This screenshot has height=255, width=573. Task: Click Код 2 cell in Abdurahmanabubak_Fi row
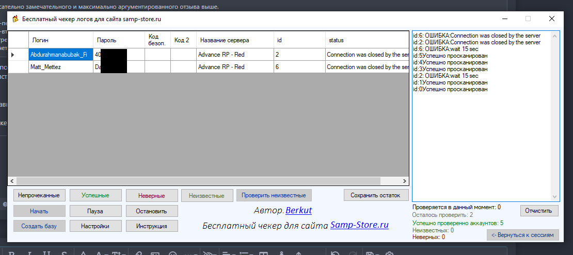pyautogui.click(x=183, y=55)
